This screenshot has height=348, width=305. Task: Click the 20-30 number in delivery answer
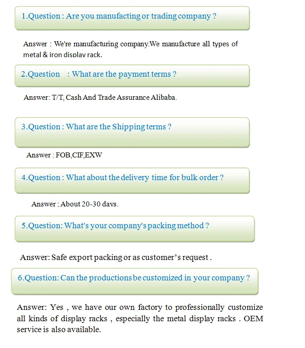[91, 204]
